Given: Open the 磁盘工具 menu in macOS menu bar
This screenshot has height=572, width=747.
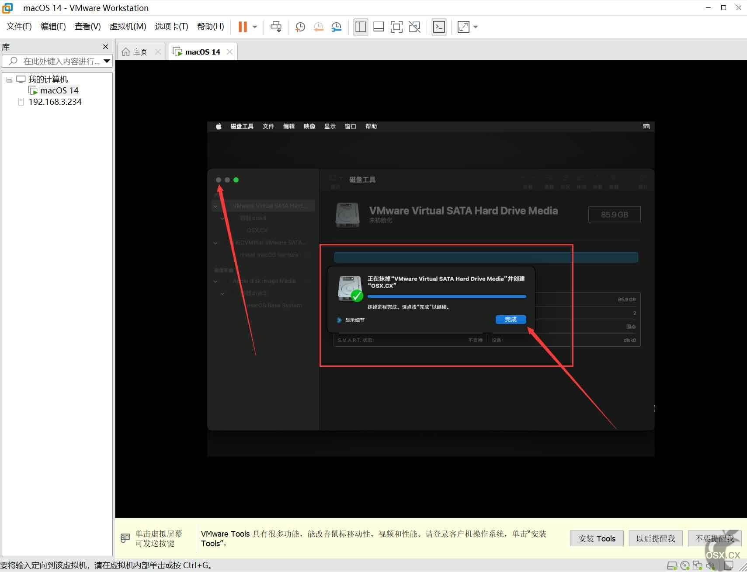Looking at the screenshot, I should (x=242, y=127).
